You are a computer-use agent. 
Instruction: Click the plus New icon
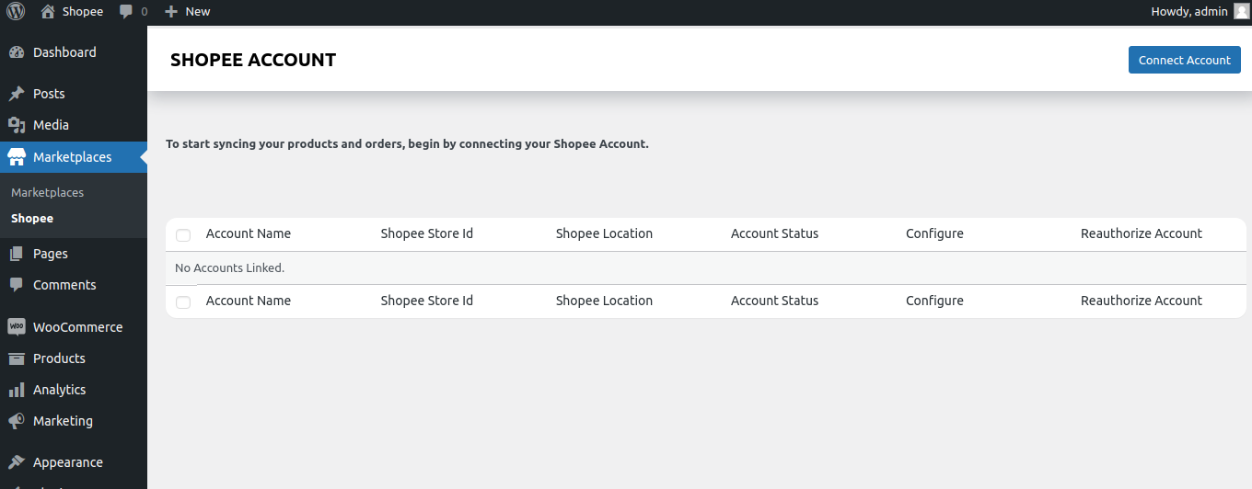[x=170, y=12]
